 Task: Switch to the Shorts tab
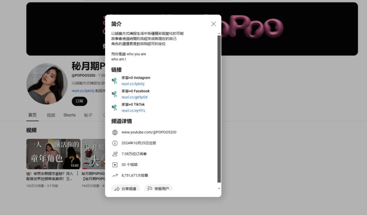click(x=69, y=115)
